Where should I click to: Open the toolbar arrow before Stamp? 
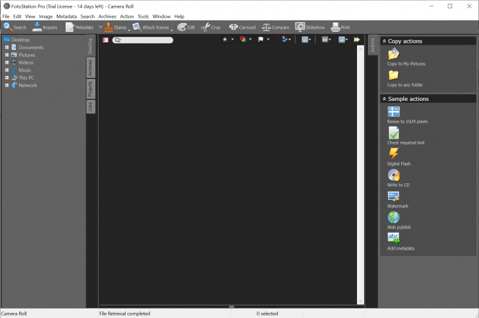coord(100,27)
